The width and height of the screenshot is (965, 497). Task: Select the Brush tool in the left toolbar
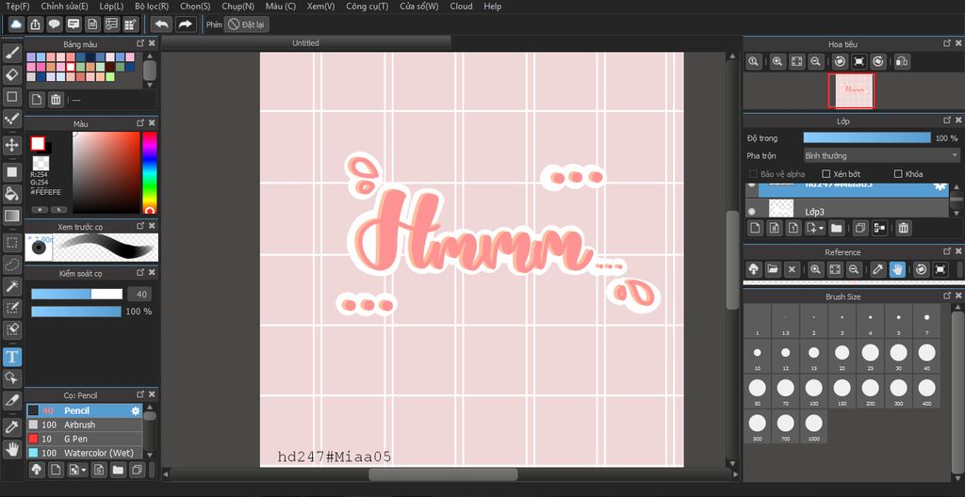click(11, 53)
